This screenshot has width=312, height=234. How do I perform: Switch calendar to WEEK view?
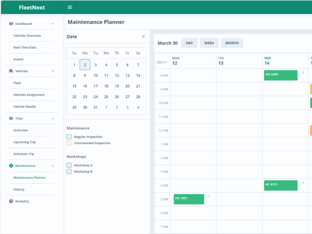209,43
